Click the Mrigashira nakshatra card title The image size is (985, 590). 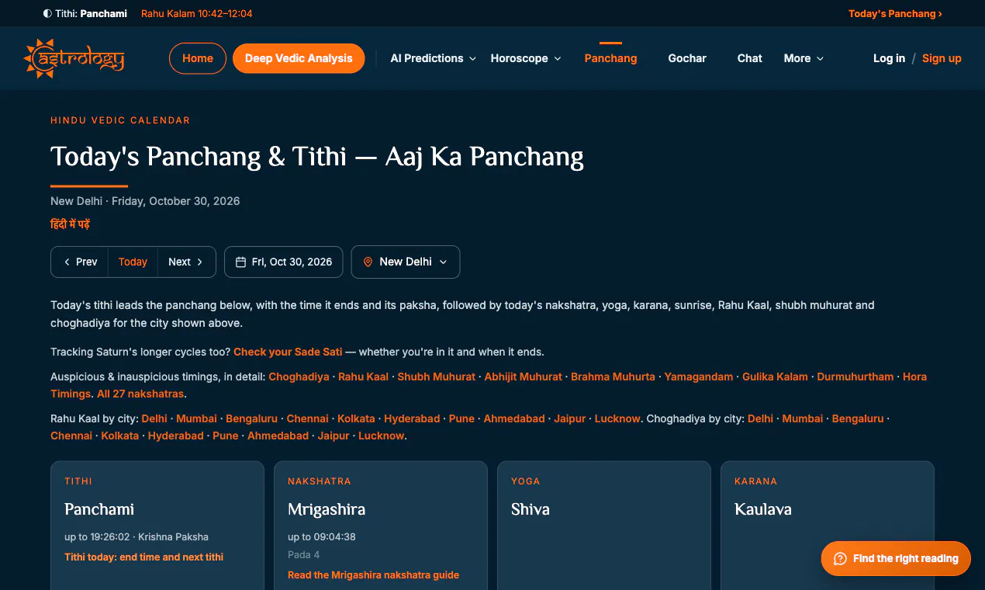327,509
